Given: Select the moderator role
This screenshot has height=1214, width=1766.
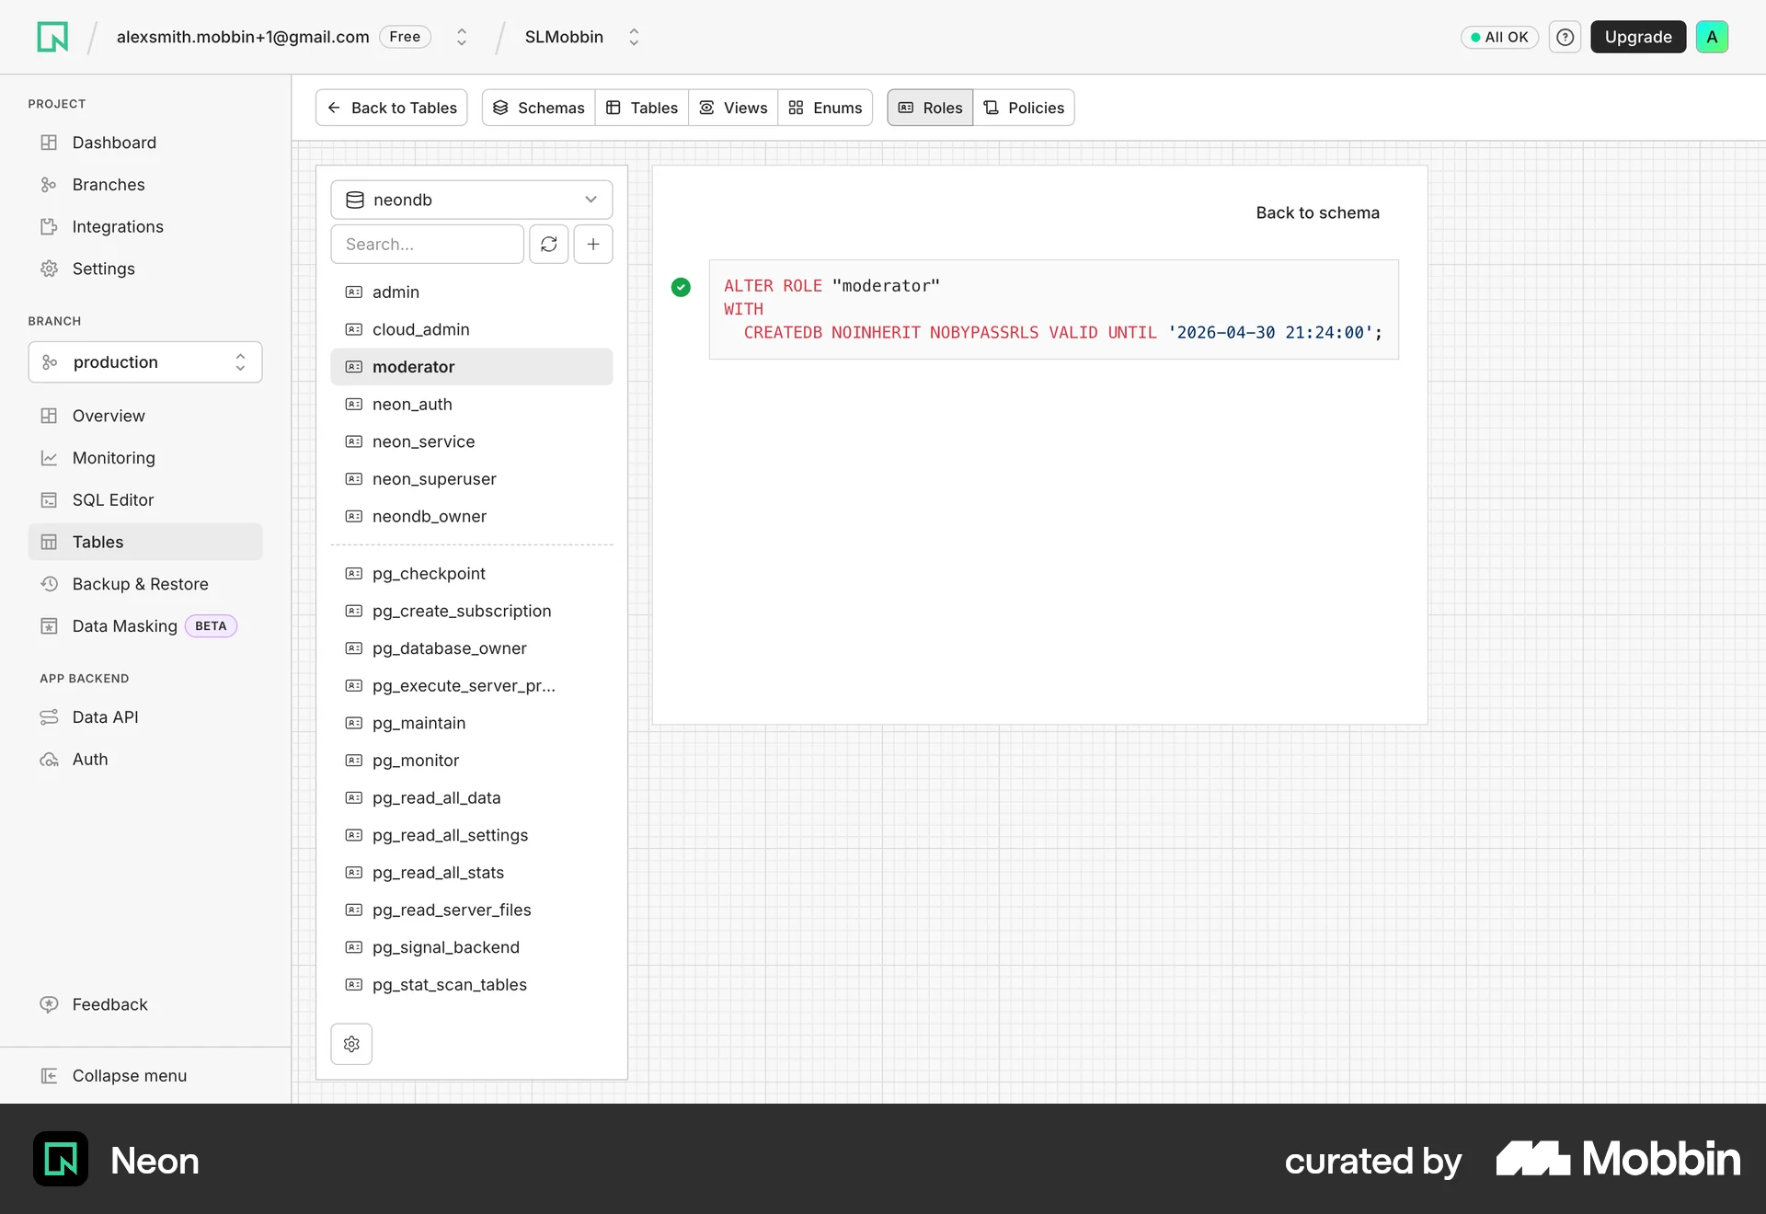Looking at the screenshot, I should (472, 367).
